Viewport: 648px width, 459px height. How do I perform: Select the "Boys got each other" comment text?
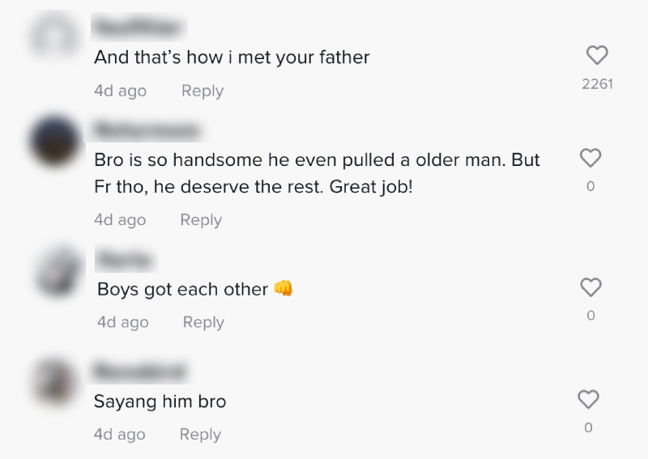tap(182, 289)
